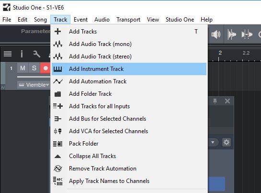Click bar 2 on the timeline ruler
This screenshot has width=261, height=193.
[220, 53]
